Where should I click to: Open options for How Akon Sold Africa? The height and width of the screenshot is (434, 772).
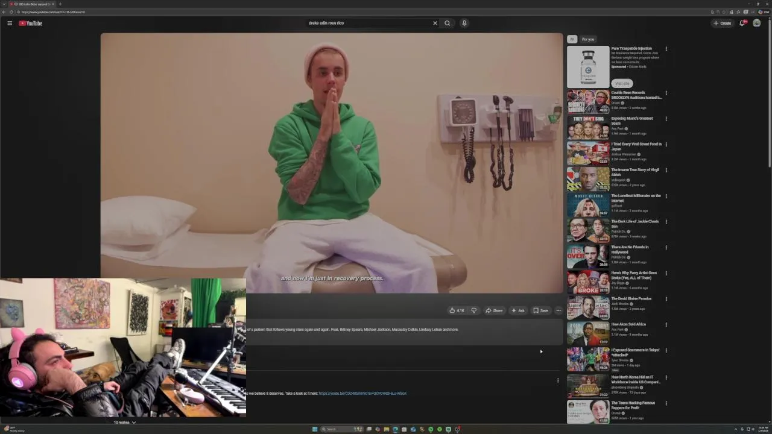click(666, 325)
